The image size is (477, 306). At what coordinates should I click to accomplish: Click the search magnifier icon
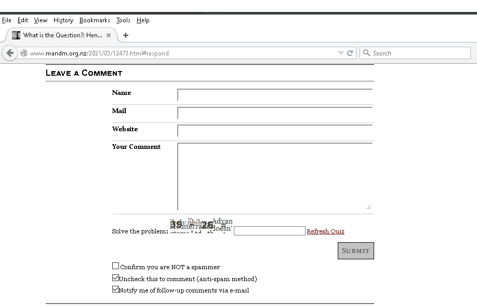point(366,53)
